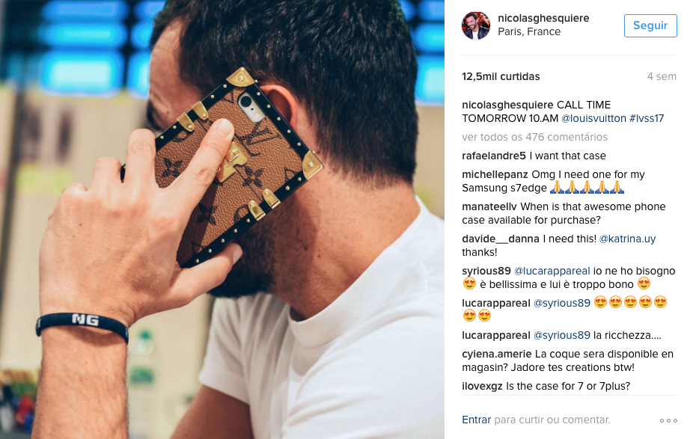The image size is (690, 439).
Task: Click the Entrar login link
Action: click(x=476, y=420)
